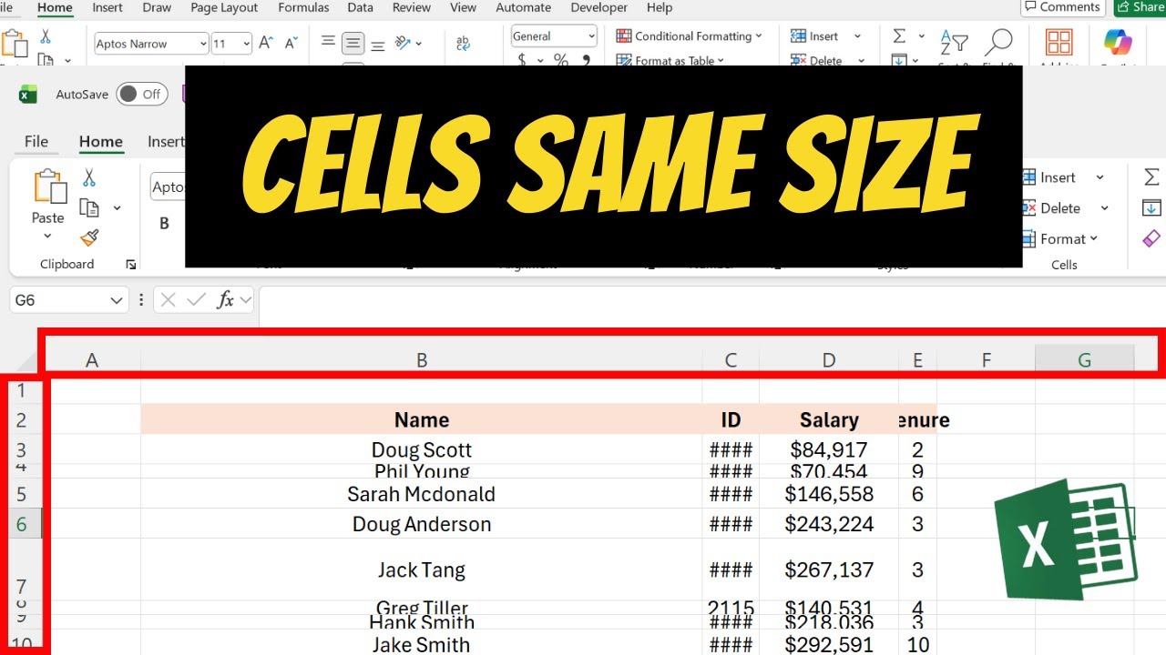This screenshot has height=655, width=1166.
Task: Click the Increase Font Size icon in top ribbon
Action: click(x=266, y=43)
